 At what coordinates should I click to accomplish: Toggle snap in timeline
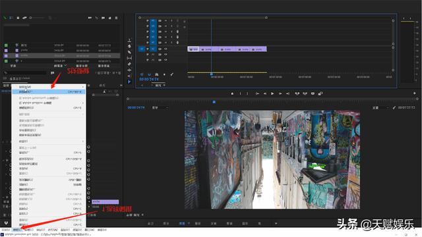click(x=149, y=74)
